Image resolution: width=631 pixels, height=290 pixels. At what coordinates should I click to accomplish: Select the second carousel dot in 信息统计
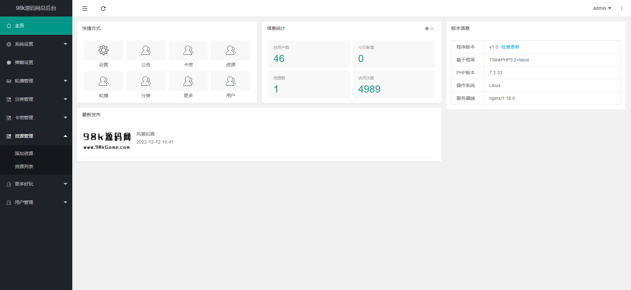tap(432, 29)
